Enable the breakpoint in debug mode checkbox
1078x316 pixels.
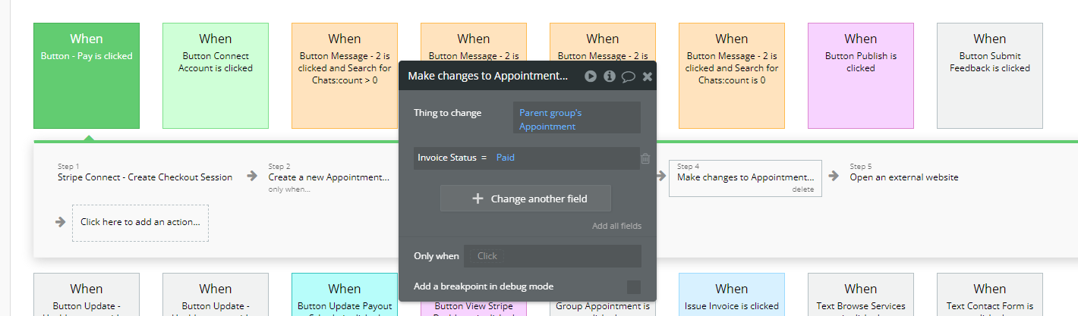click(633, 286)
